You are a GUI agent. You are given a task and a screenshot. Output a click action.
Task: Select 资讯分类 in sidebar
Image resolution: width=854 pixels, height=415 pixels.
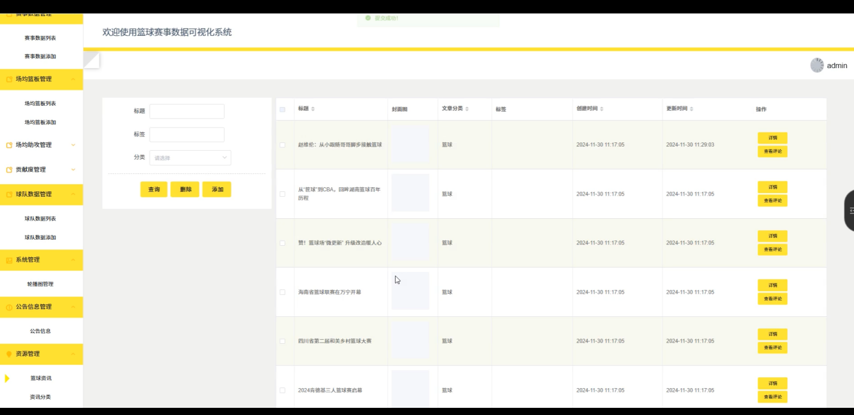40,396
